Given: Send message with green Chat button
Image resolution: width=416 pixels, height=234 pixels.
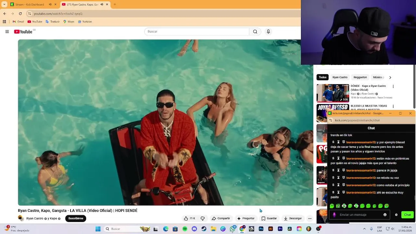Looking at the screenshot, I should pyautogui.click(x=408, y=215).
